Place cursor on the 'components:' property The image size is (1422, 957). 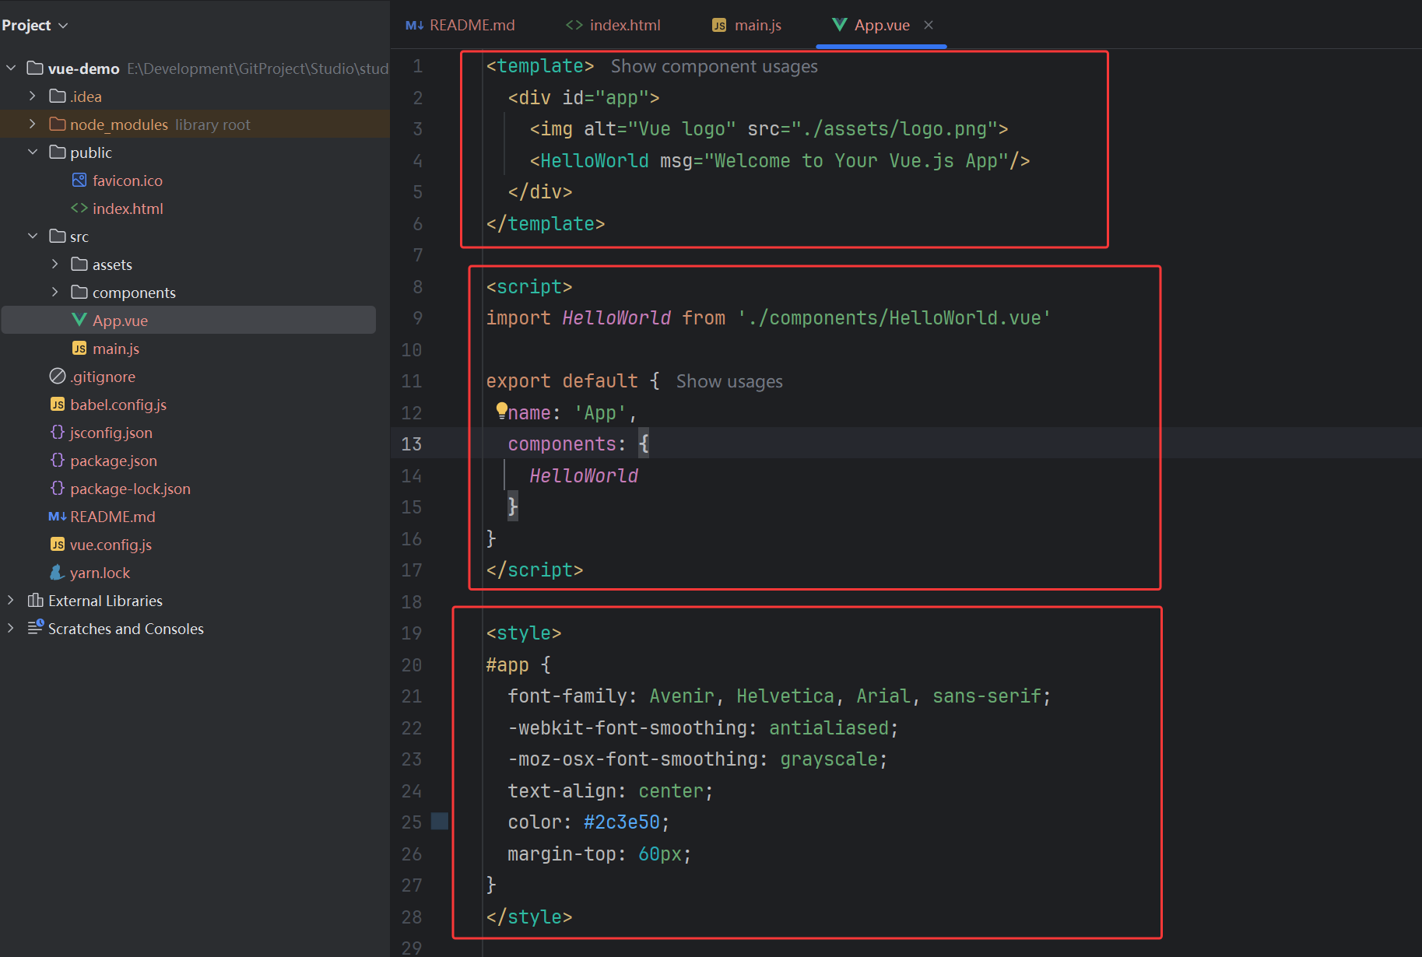[567, 443]
